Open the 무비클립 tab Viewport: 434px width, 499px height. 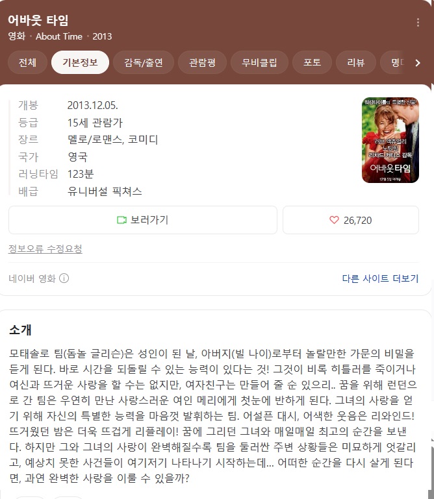[259, 62]
